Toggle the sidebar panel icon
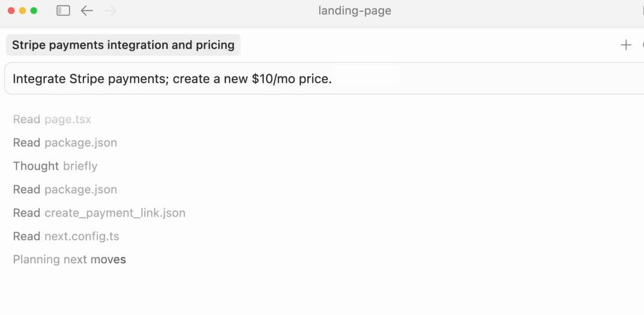Screen dimensions: 644x315 [63, 11]
